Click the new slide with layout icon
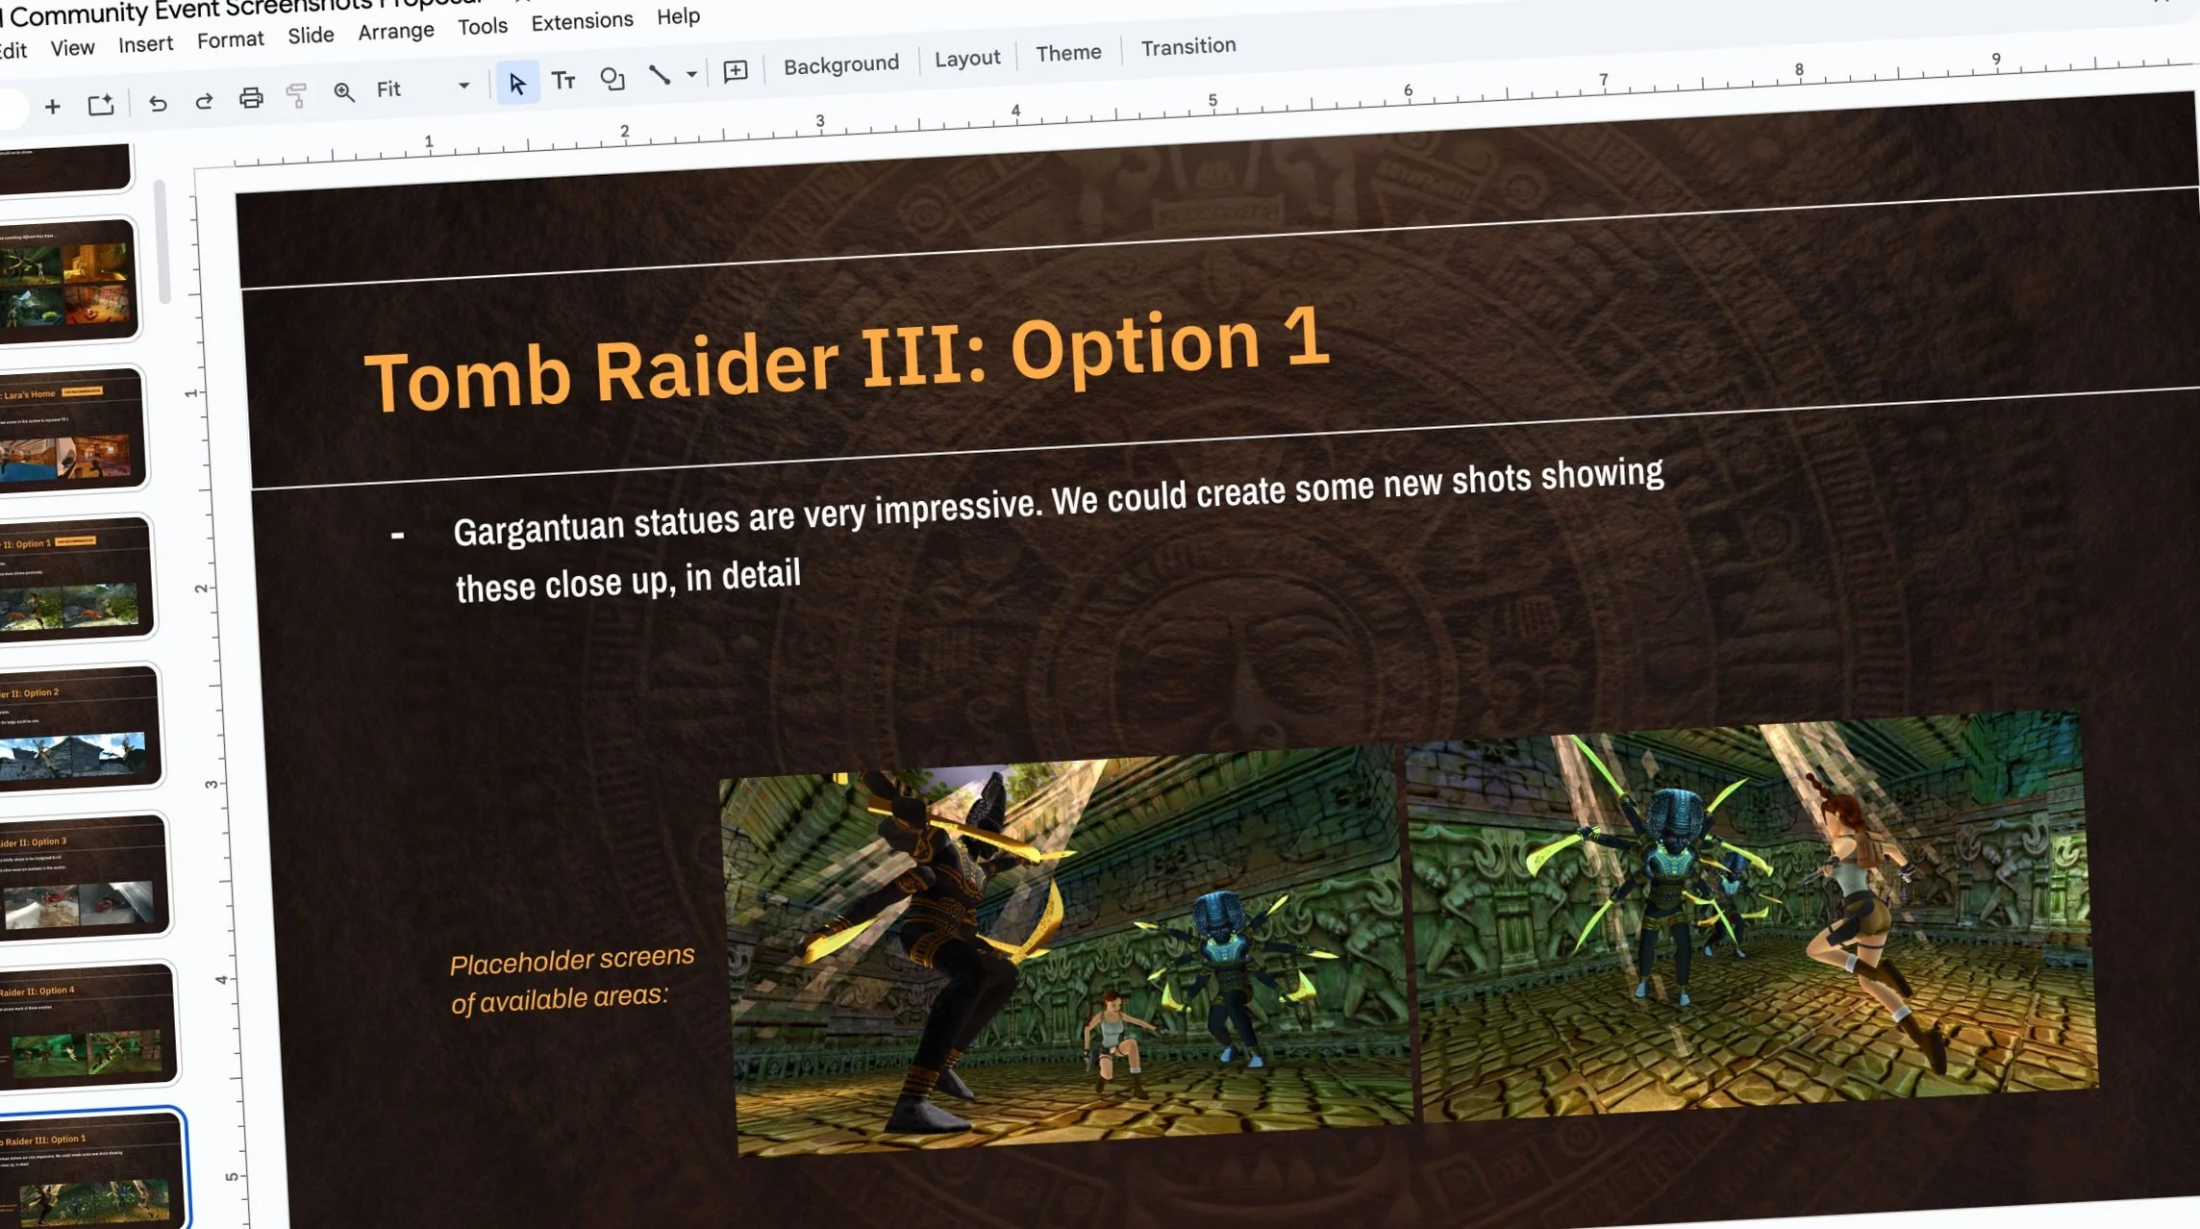2200x1229 pixels. click(x=101, y=104)
